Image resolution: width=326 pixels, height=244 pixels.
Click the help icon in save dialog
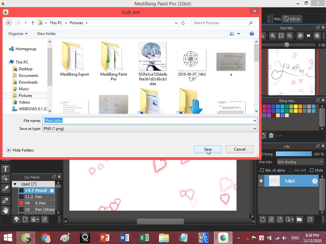252,34
